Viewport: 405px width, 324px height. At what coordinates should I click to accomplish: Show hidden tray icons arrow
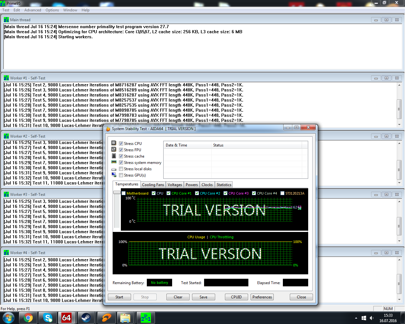pos(356,318)
